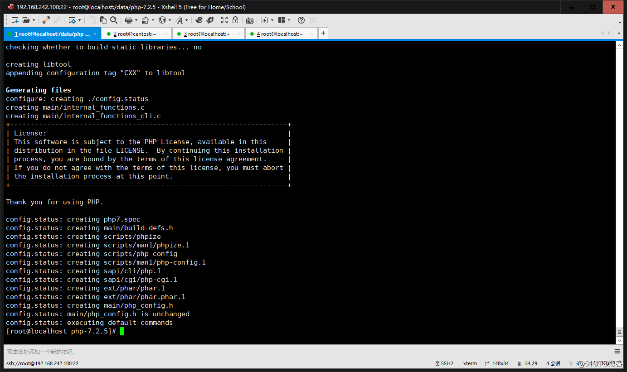Click the Open Session folder icon
This screenshot has width=627, height=372.
point(26,20)
